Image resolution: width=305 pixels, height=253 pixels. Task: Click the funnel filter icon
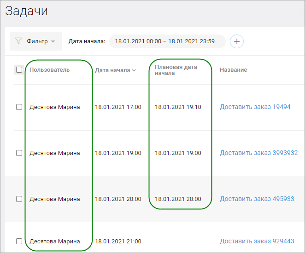(x=18, y=41)
